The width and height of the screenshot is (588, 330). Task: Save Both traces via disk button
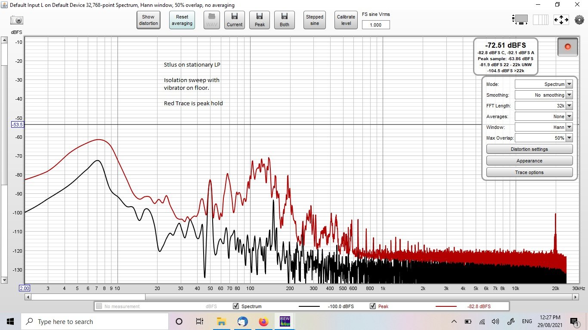(285, 20)
